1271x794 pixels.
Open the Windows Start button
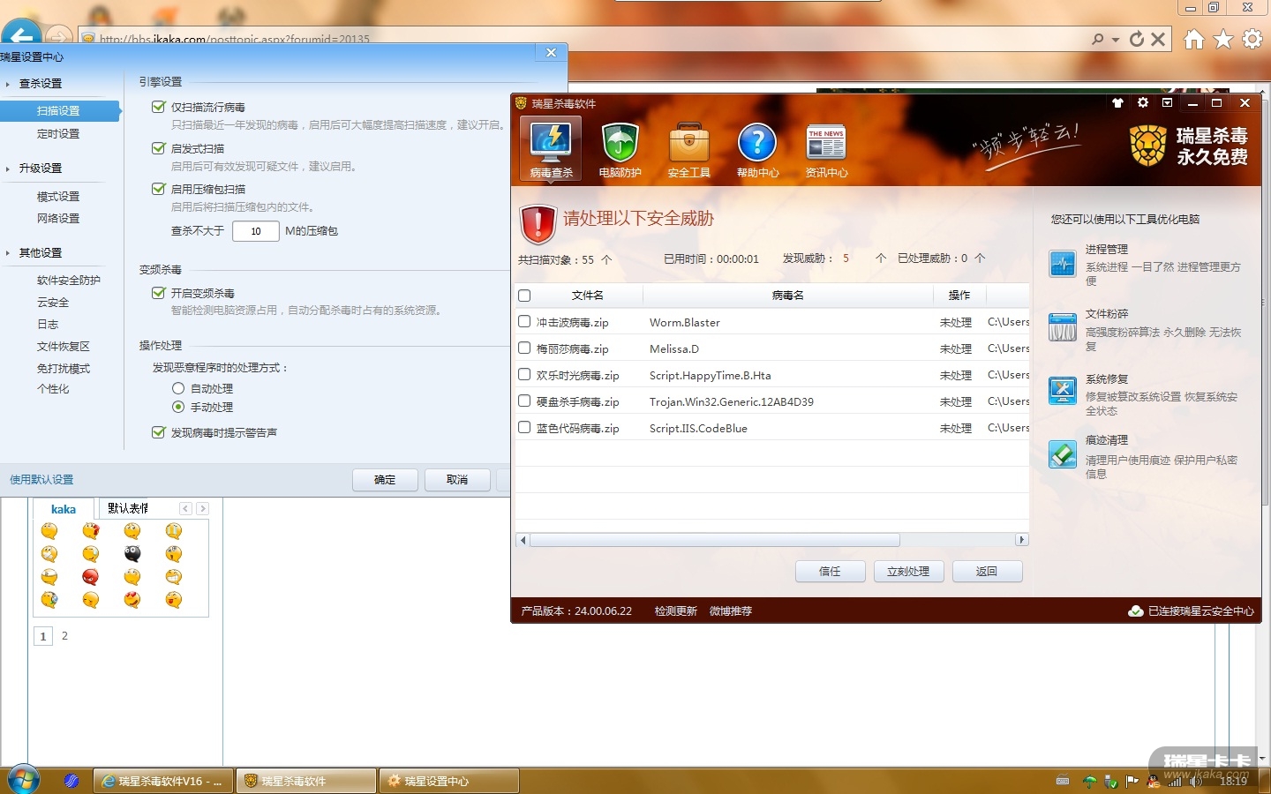click(23, 780)
